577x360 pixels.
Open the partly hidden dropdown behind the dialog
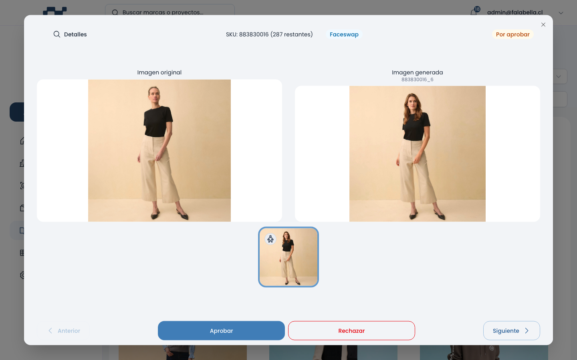[560, 76]
